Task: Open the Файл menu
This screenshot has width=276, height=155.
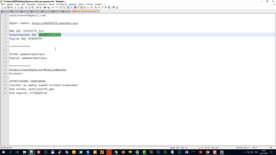Action: tap(3, 4)
